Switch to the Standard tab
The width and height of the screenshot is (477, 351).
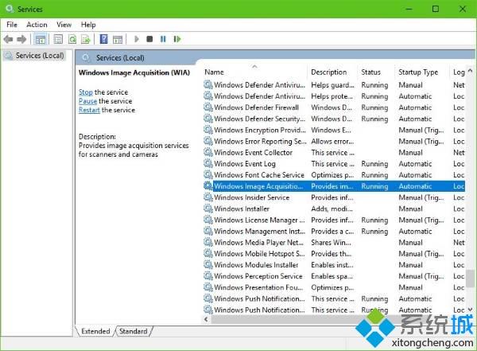(x=134, y=331)
